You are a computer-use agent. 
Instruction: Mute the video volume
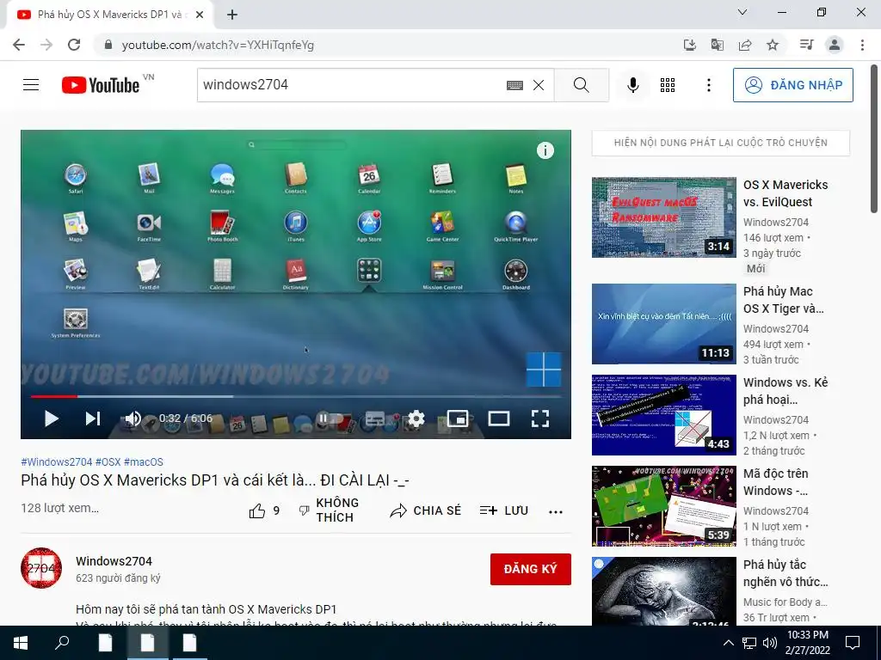click(x=132, y=419)
